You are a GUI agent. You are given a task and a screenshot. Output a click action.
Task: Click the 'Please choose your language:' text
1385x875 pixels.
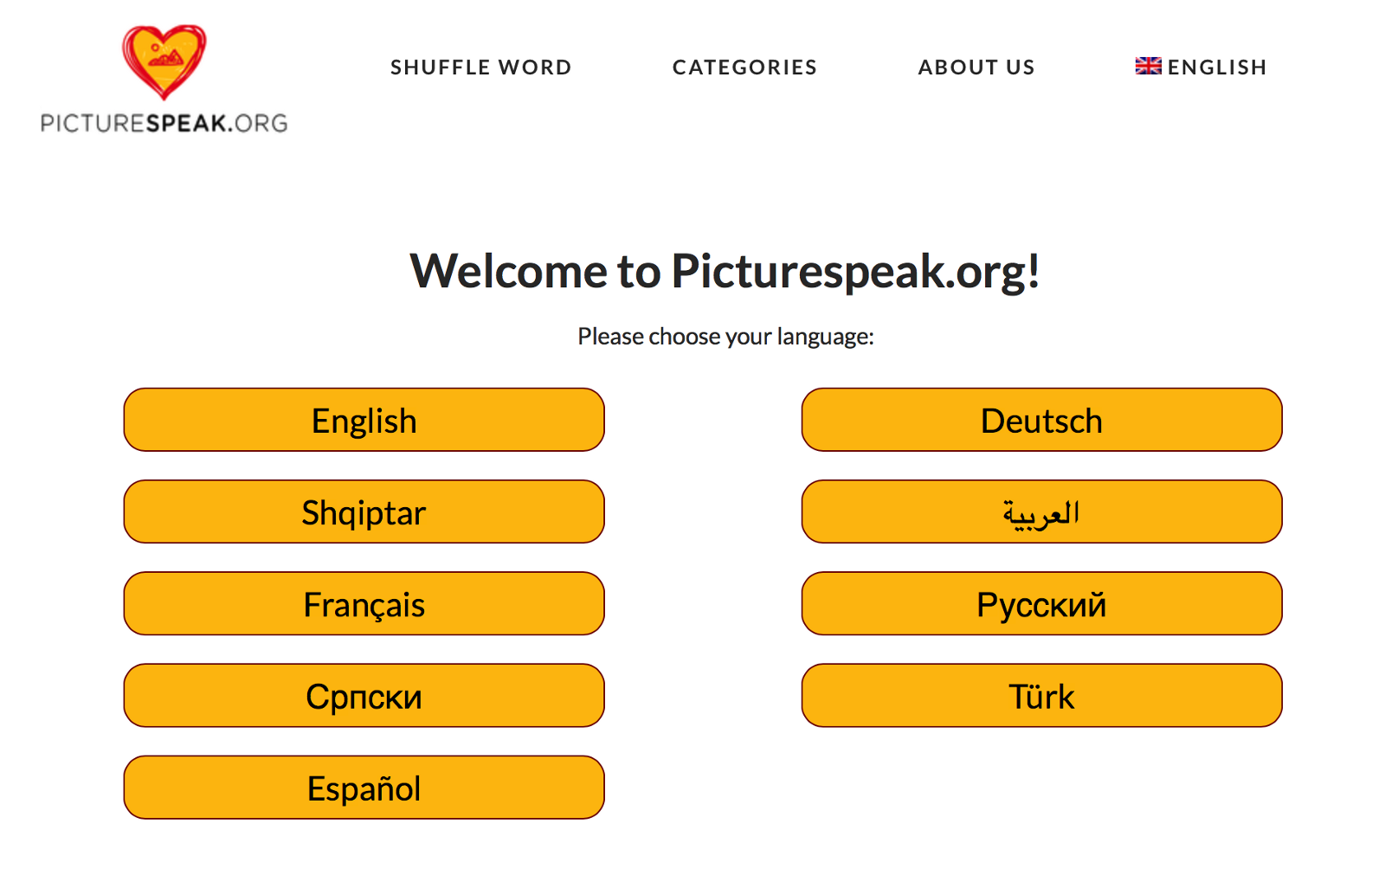(x=725, y=336)
